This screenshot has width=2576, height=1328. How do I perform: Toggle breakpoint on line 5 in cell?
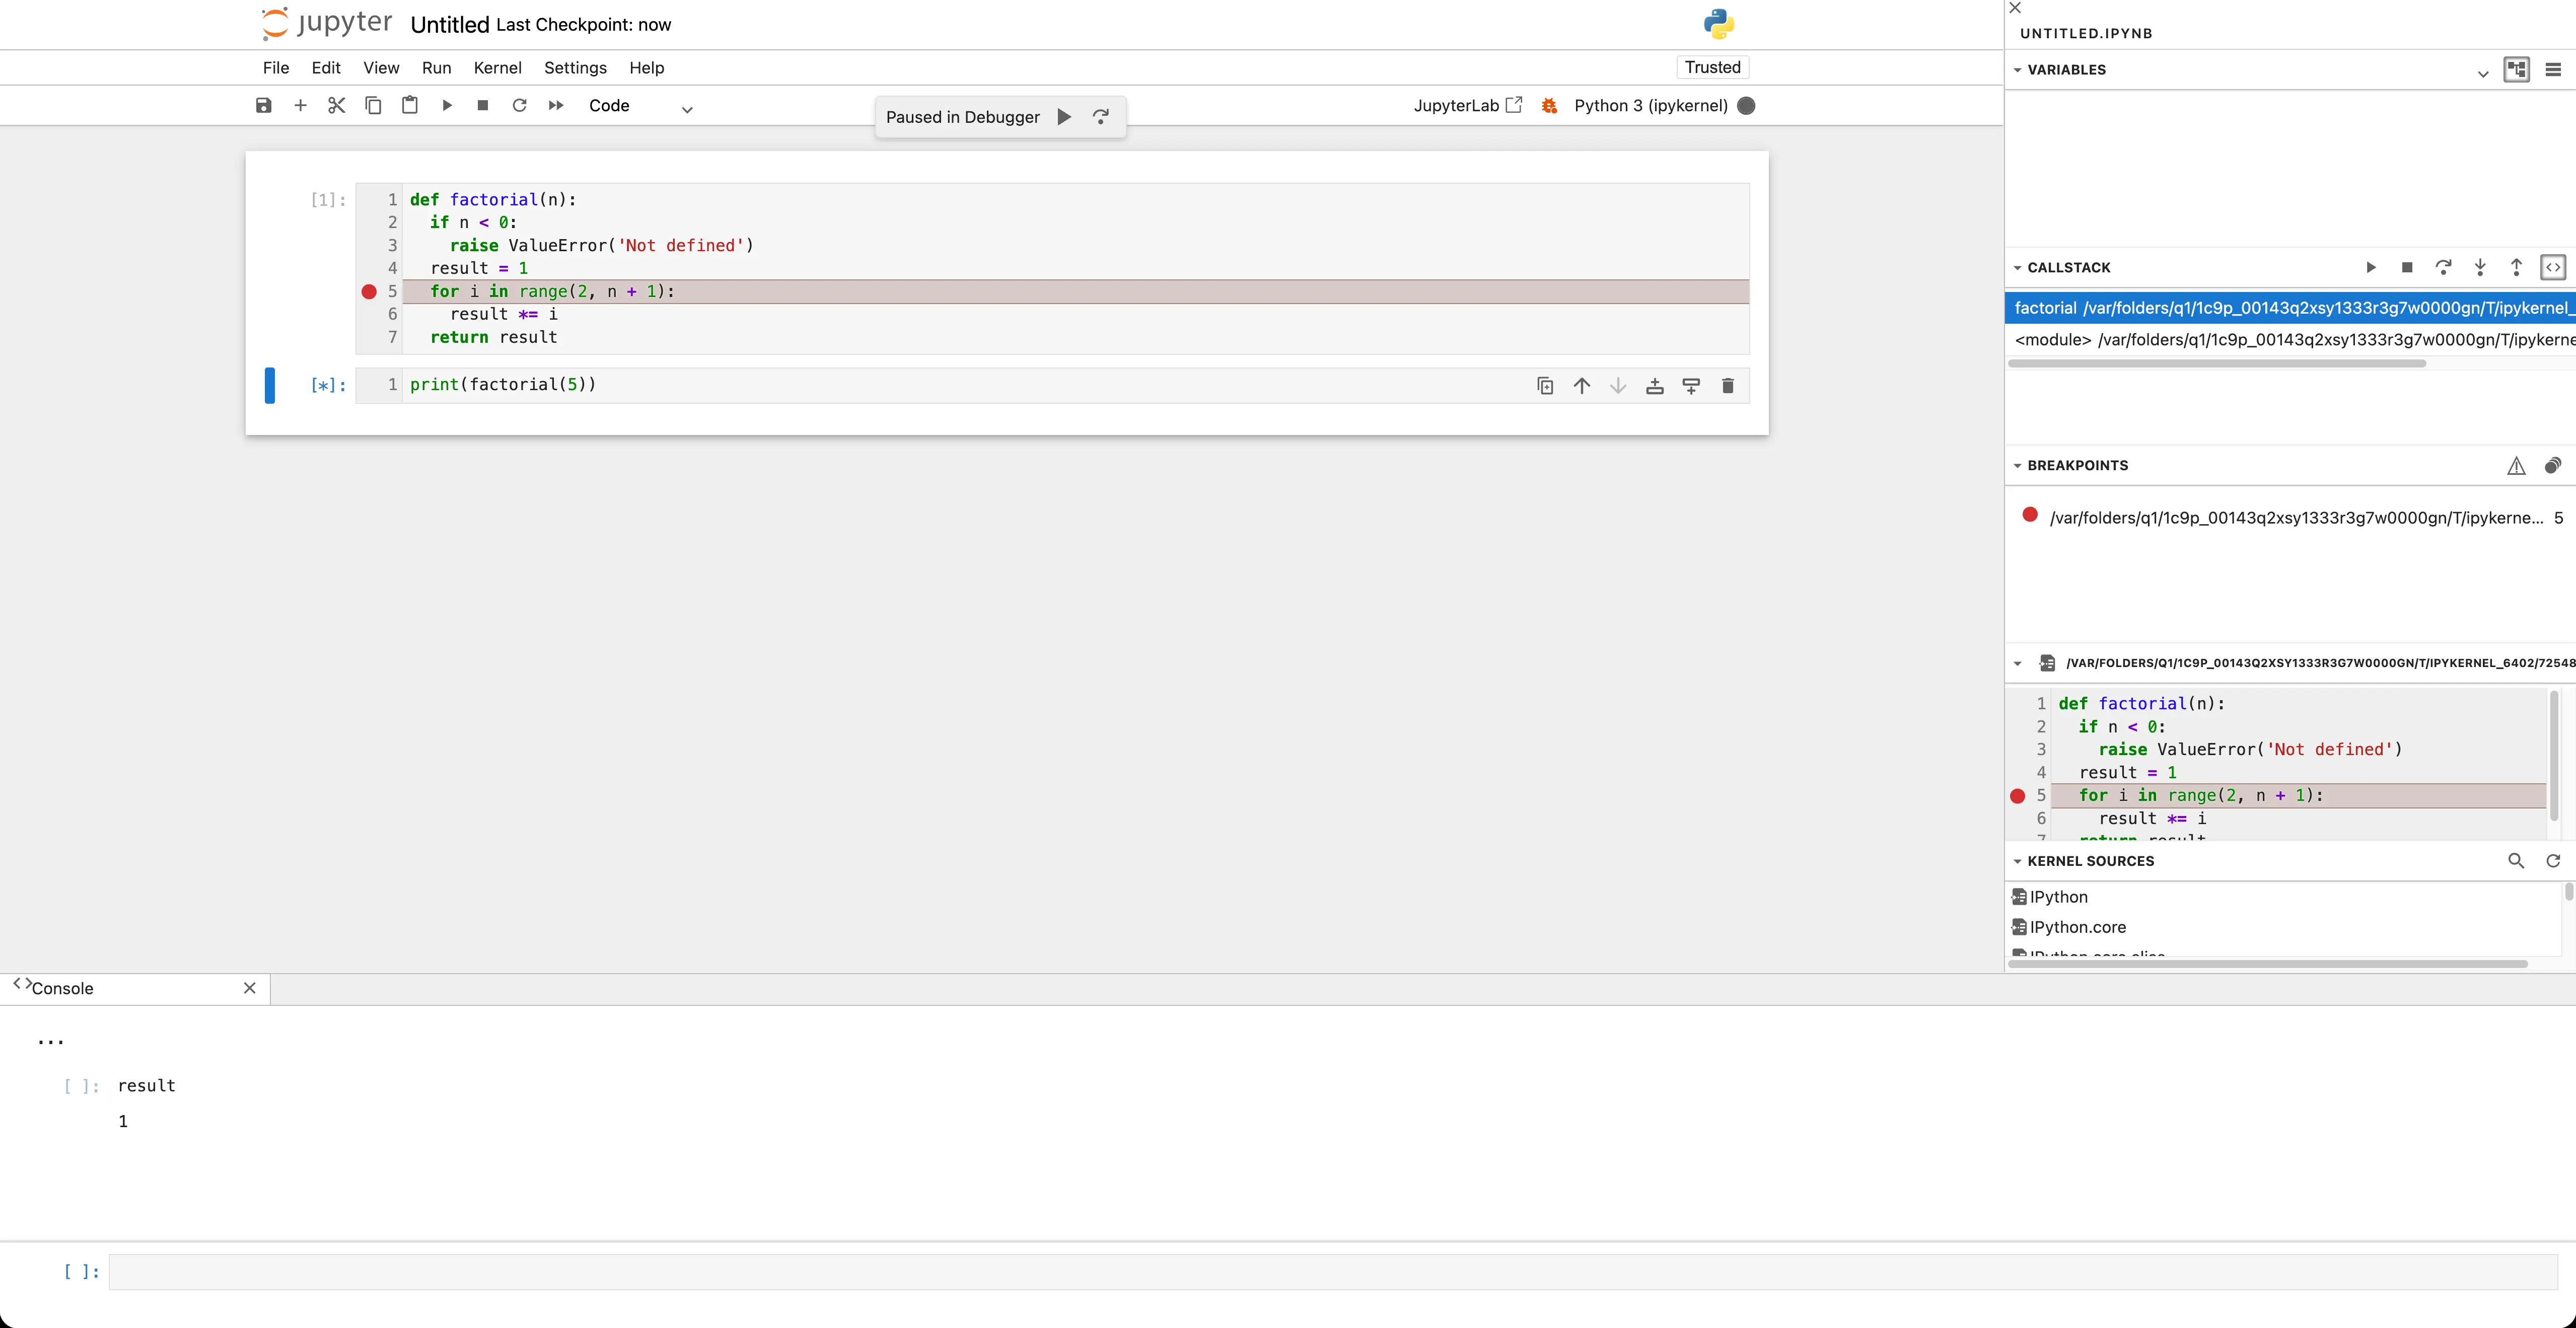click(369, 291)
